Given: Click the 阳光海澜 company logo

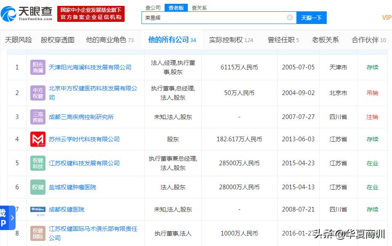Looking at the screenshot, I should click(37, 67).
